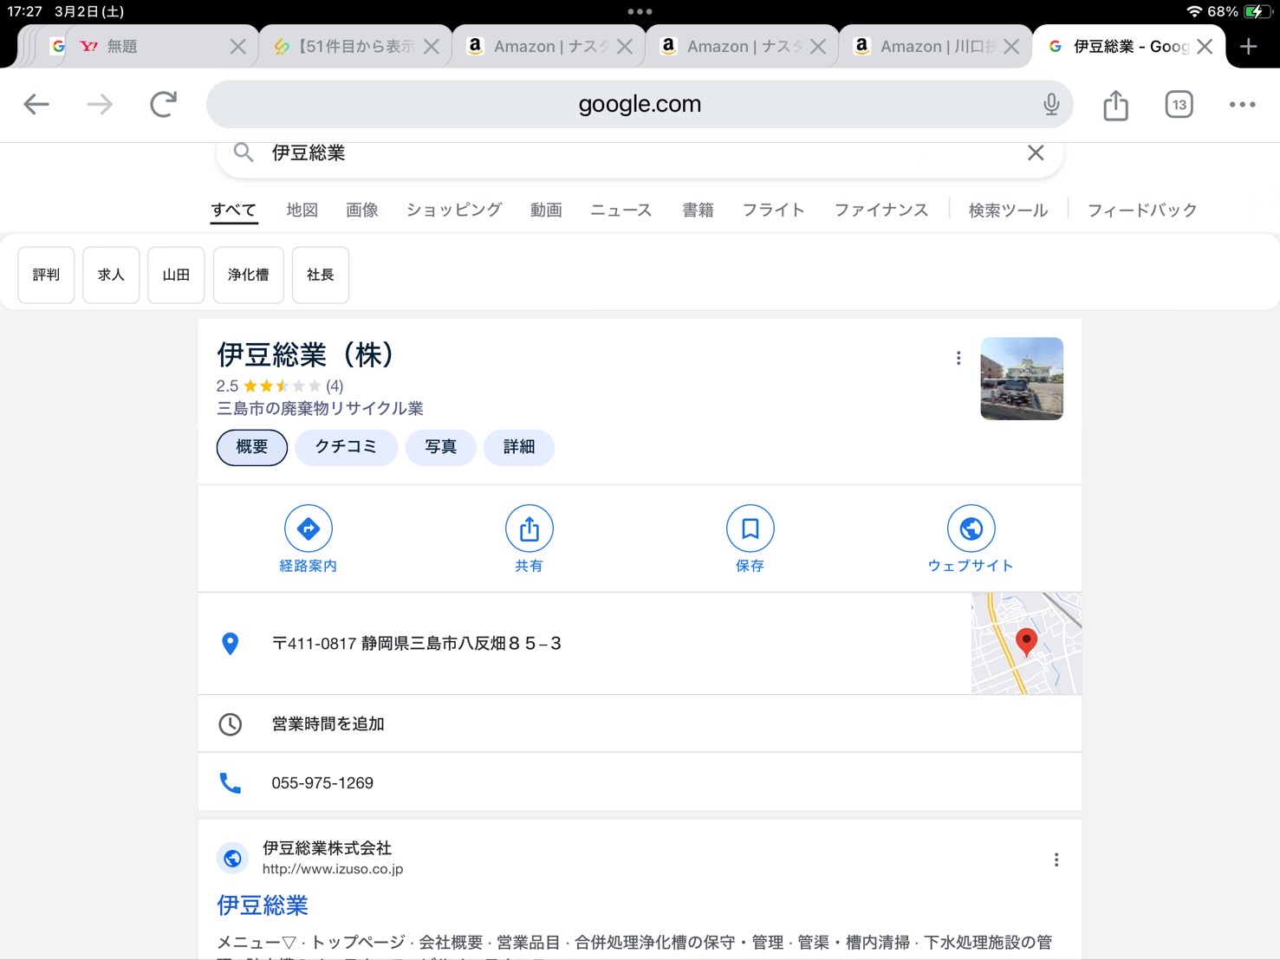Switch to the 51件目から表示 tab
This screenshot has height=960, width=1280.
click(x=355, y=47)
